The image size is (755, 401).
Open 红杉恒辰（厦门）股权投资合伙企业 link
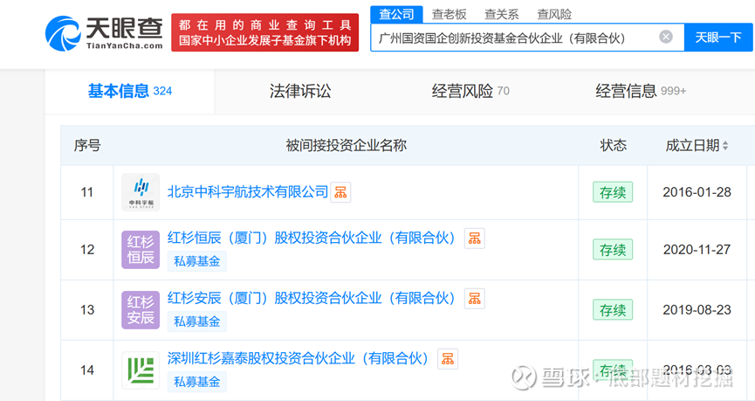tap(311, 238)
